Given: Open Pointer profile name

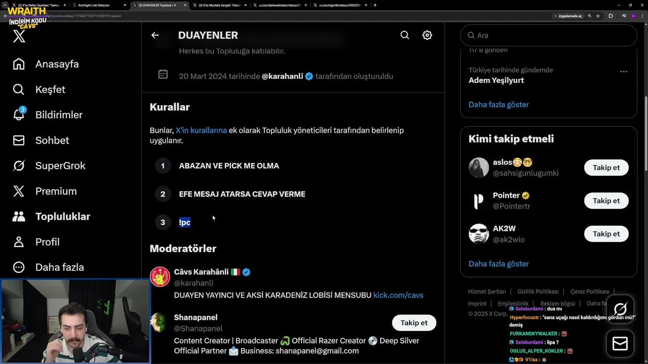Looking at the screenshot, I should tap(506, 196).
